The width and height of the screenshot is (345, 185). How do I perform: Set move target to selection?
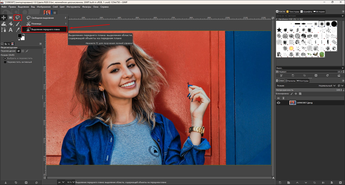[x=23, y=51]
